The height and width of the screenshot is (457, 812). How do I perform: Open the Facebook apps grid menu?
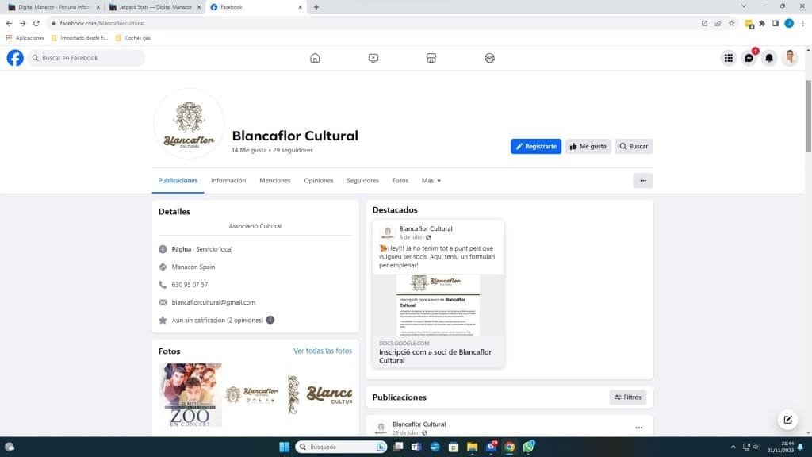pos(728,58)
